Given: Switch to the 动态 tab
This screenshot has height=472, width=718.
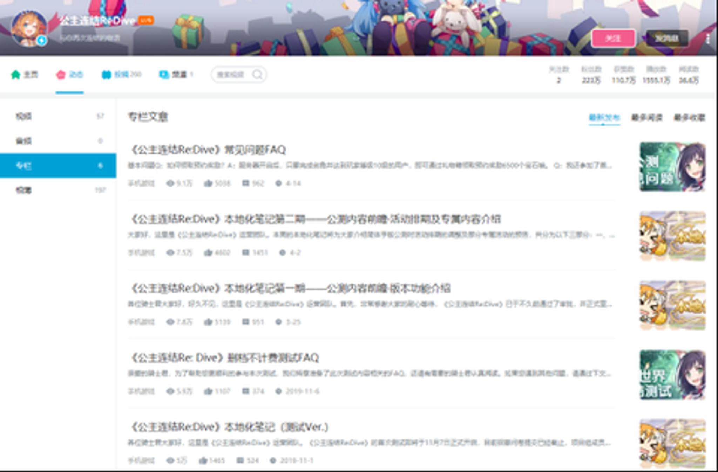Looking at the screenshot, I should click(70, 75).
